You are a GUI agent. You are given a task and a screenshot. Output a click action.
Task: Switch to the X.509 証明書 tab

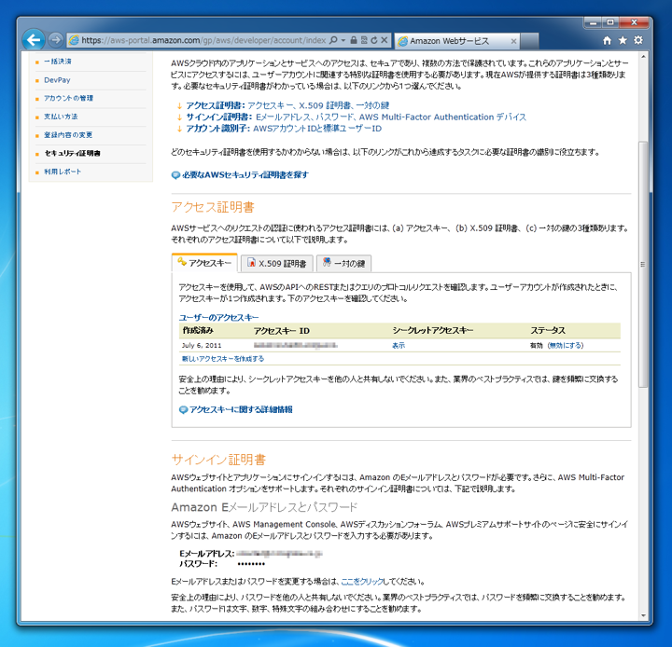coord(277,263)
